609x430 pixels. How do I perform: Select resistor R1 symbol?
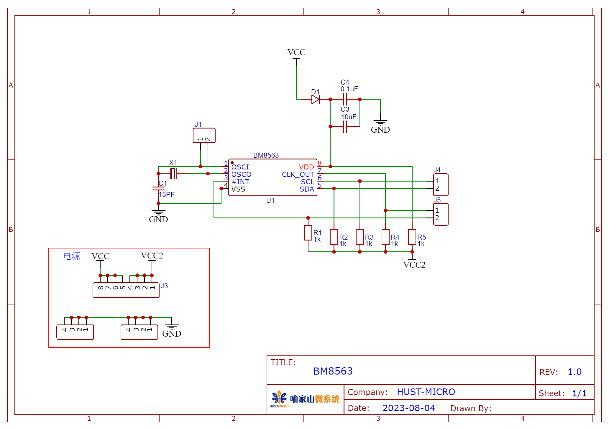point(308,233)
